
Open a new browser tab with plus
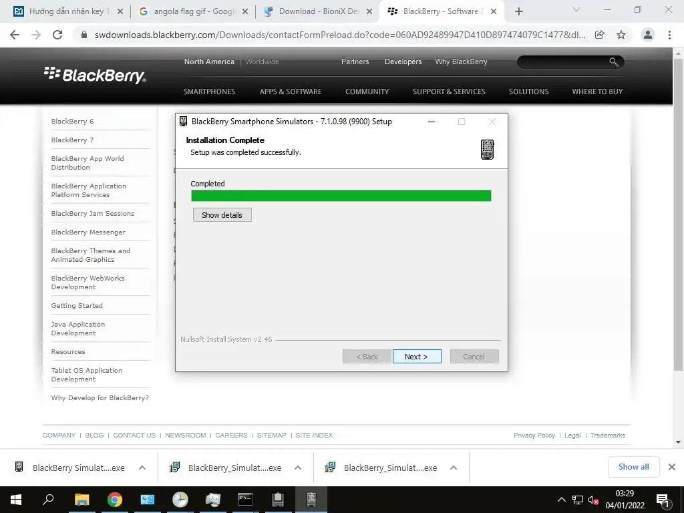[518, 11]
